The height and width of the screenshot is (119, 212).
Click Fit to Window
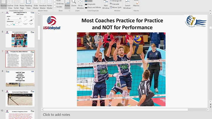(x=80, y=4)
